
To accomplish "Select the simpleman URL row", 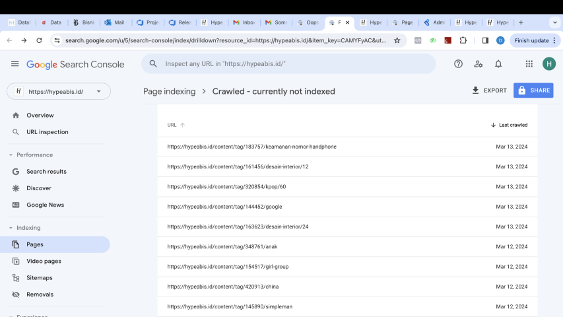I will click(x=347, y=306).
